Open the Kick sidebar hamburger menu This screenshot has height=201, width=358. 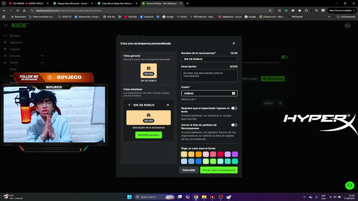point(6,25)
